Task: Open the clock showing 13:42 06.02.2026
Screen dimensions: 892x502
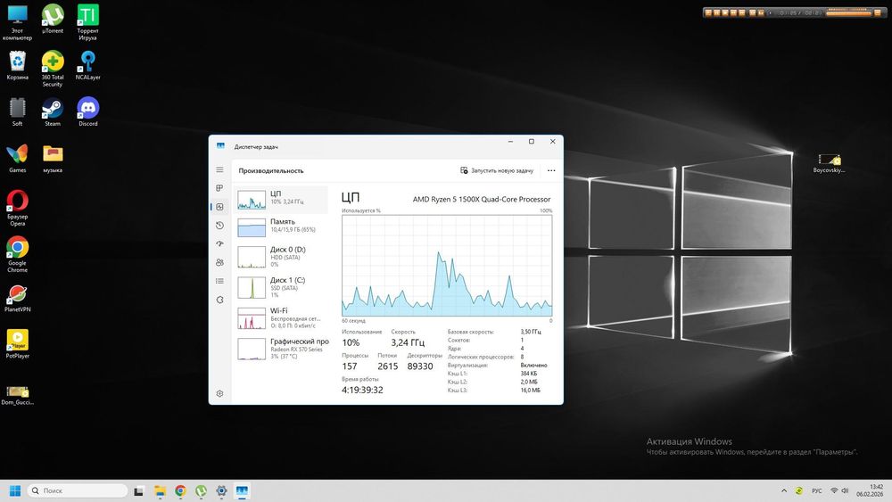Action: 871,490
